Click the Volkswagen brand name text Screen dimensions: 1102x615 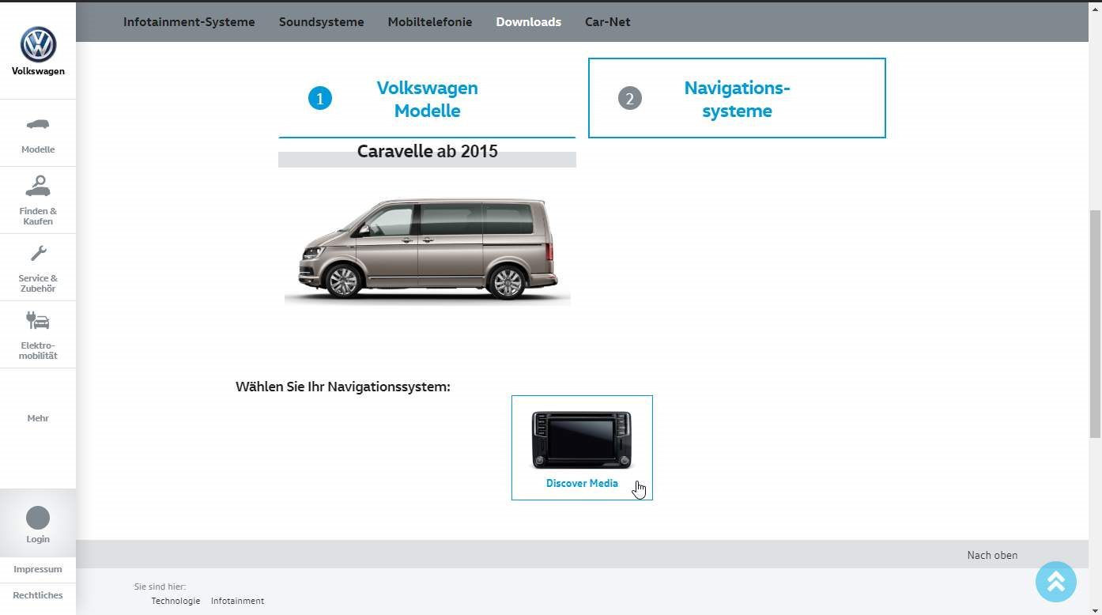point(38,71)
